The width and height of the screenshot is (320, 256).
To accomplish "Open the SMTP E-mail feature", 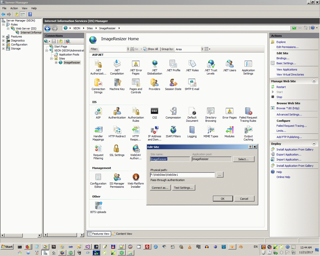I will click(192, 84).
